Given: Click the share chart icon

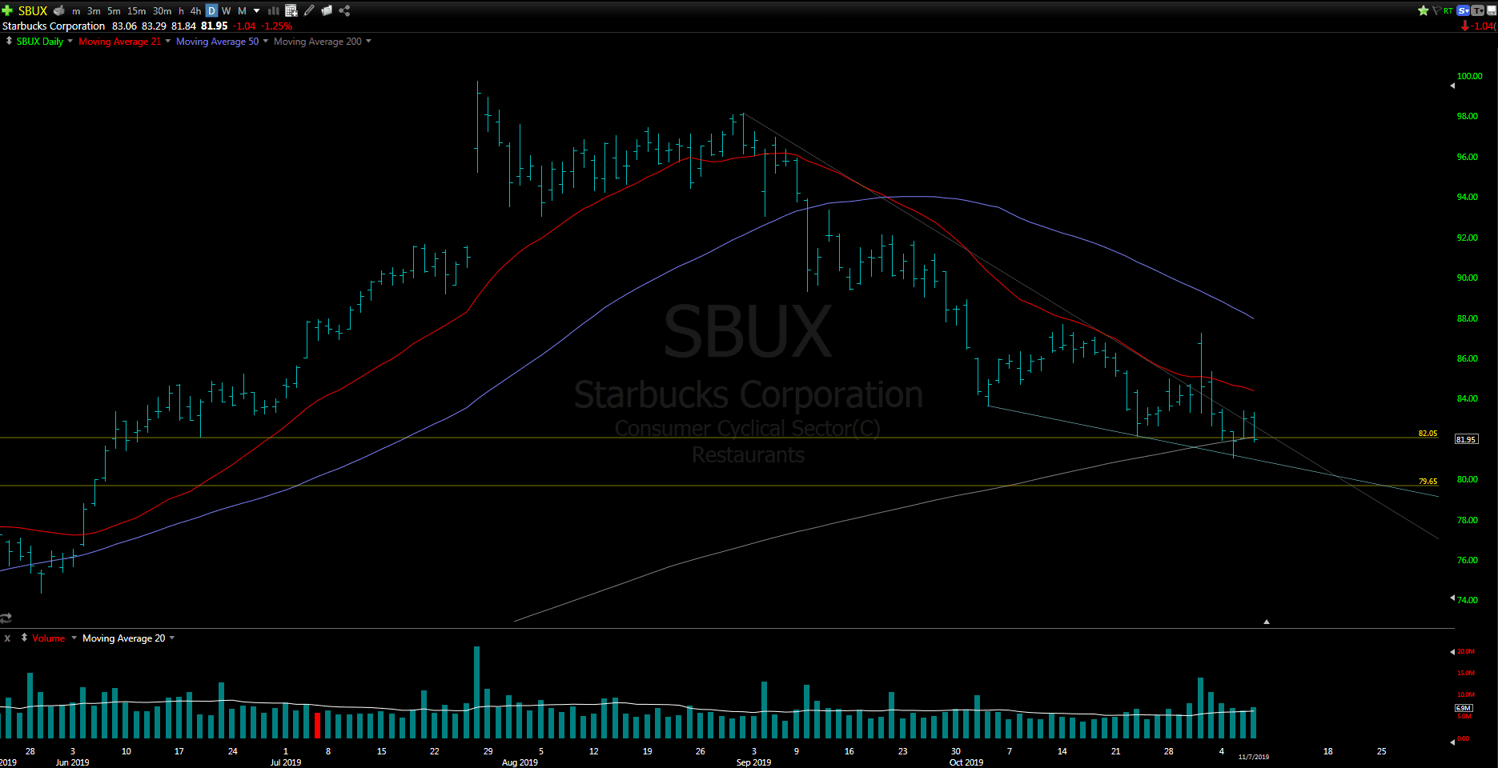Looking at the screenshot, I should [x=344, y=10].
